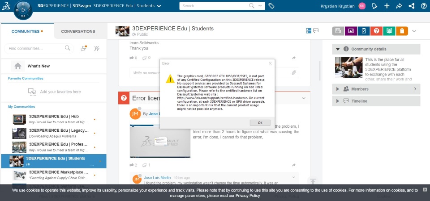
Task: Switch to the tile list view icon
Action: pyautogui.click(x=309, y=31)
